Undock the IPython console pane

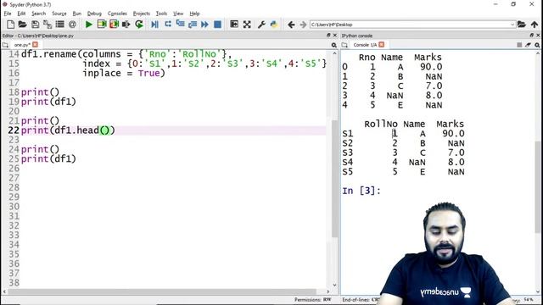pyautogui.click(x=532, y=36)
